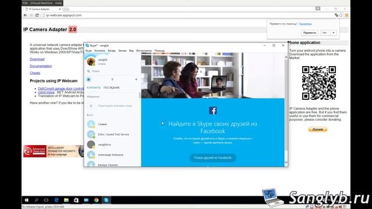
Task: Reload the IP Camera Adapter page
Action: 37,15
